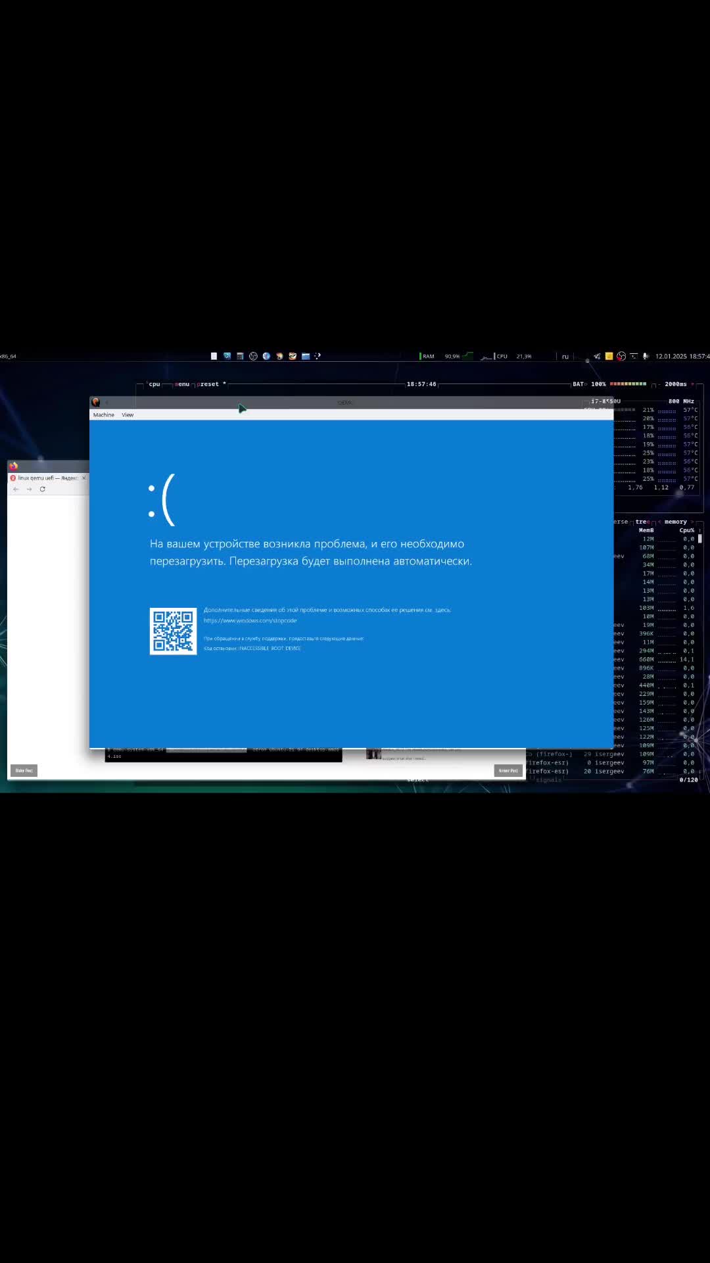Viewport: 710px width, 1263px height.
Task: Click the 103M memory process row in btop
Action: (x=655, y=608)
